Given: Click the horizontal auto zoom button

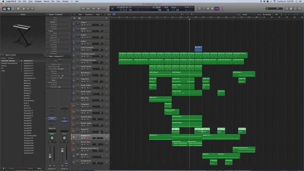Looking at the screenshot, I should tap(285, 14).
